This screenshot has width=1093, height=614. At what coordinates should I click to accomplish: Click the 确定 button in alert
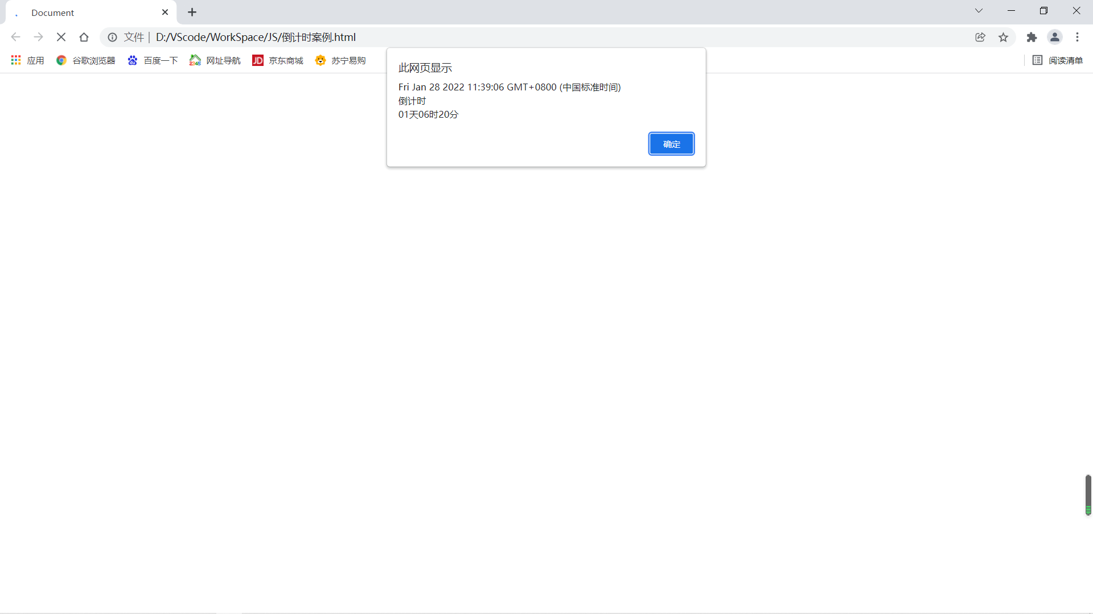click(671, 144)
